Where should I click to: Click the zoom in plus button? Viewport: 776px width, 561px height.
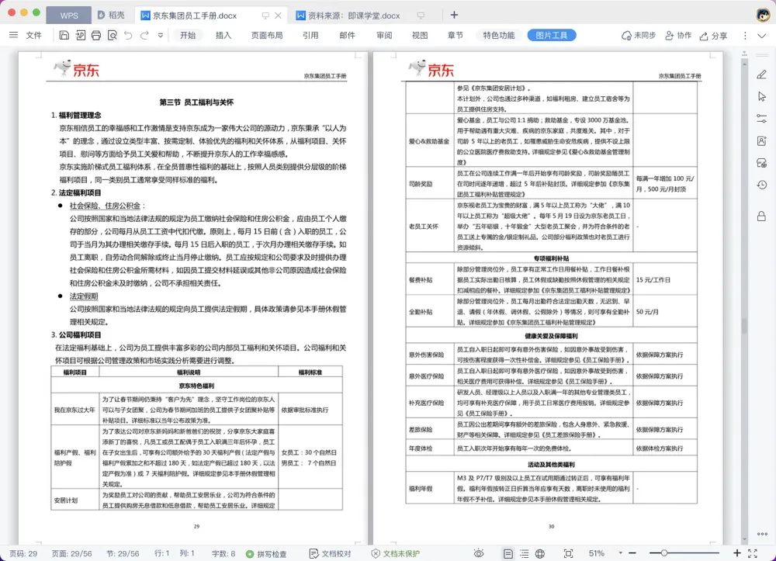tap(737, 553)
